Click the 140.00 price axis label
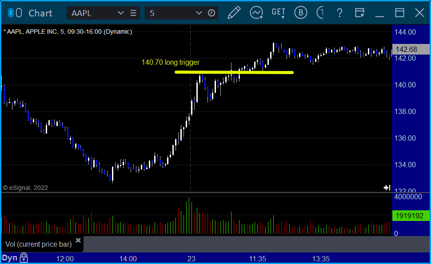This screenshot has height=264, width=431. [405, 85]
